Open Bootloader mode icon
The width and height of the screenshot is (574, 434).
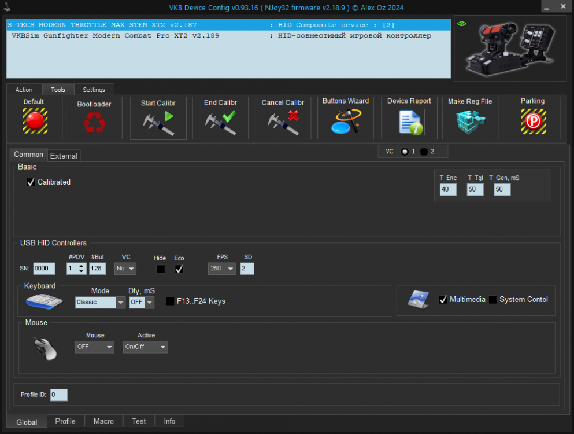[x=94, y=123]
